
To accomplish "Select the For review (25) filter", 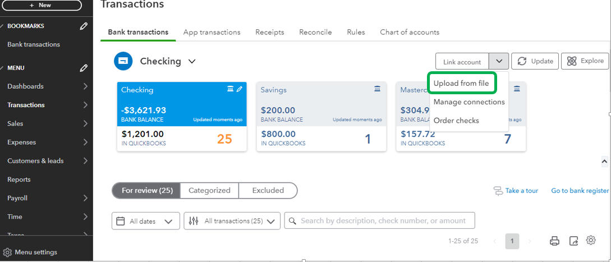I will [146, 190].
